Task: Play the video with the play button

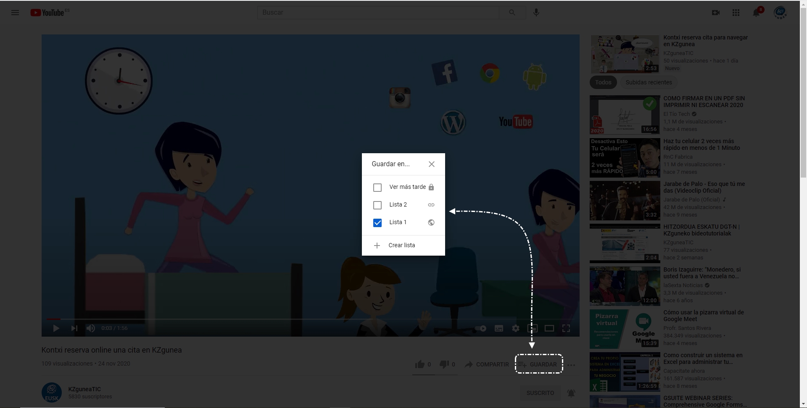Action: click(56, 328)
